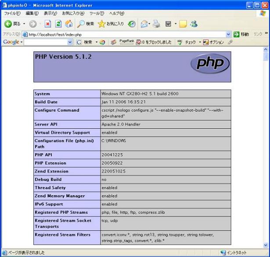Open the Google logo menu dropdown arrow
Image resolution: width=270 pixels, height=257 pixels.
[22, 42]
